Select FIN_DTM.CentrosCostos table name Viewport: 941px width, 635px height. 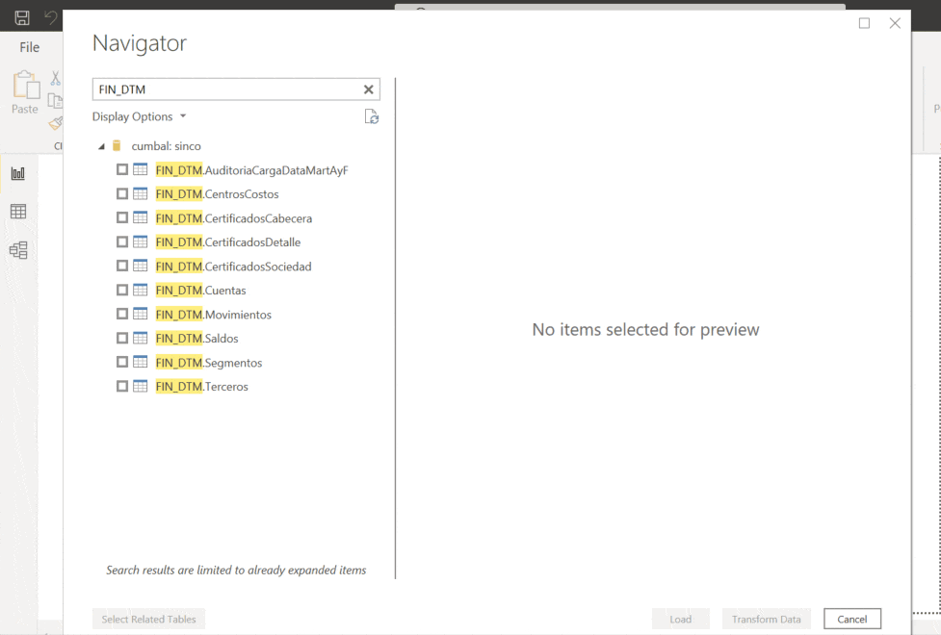218,194
